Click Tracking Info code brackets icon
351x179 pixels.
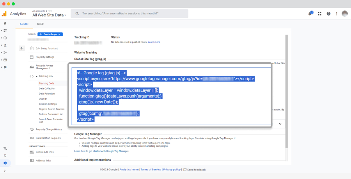[x=32, y=76]
